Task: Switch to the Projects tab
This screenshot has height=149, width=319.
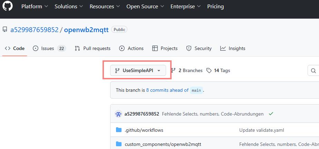Action: [165, 48]
